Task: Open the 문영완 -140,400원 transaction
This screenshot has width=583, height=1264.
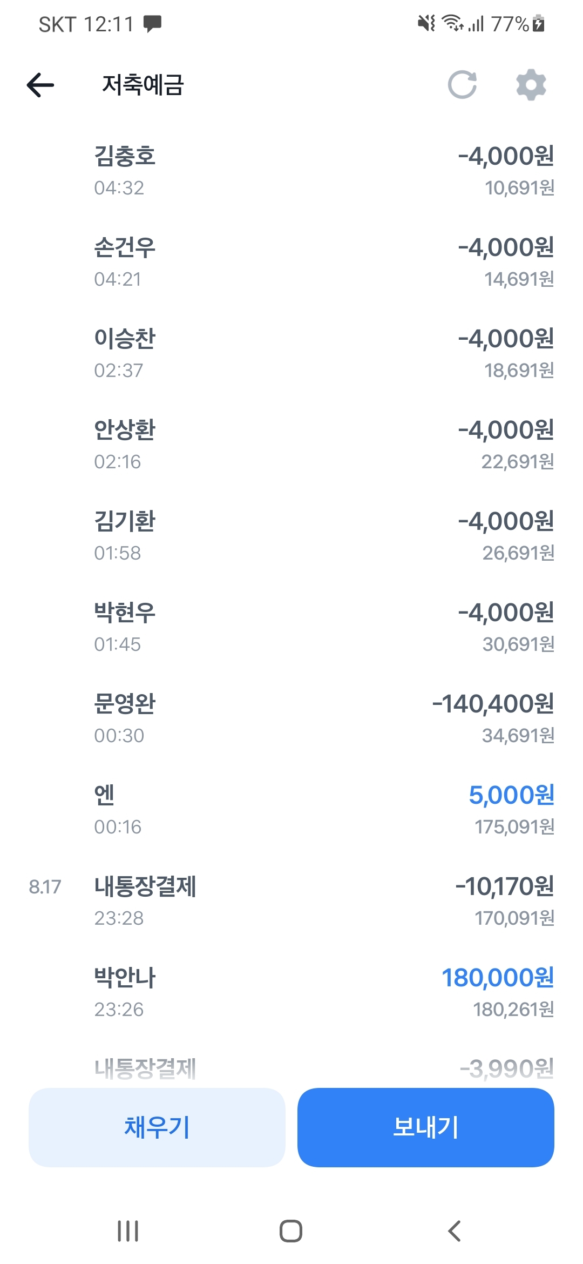Action: pos(291,719)
